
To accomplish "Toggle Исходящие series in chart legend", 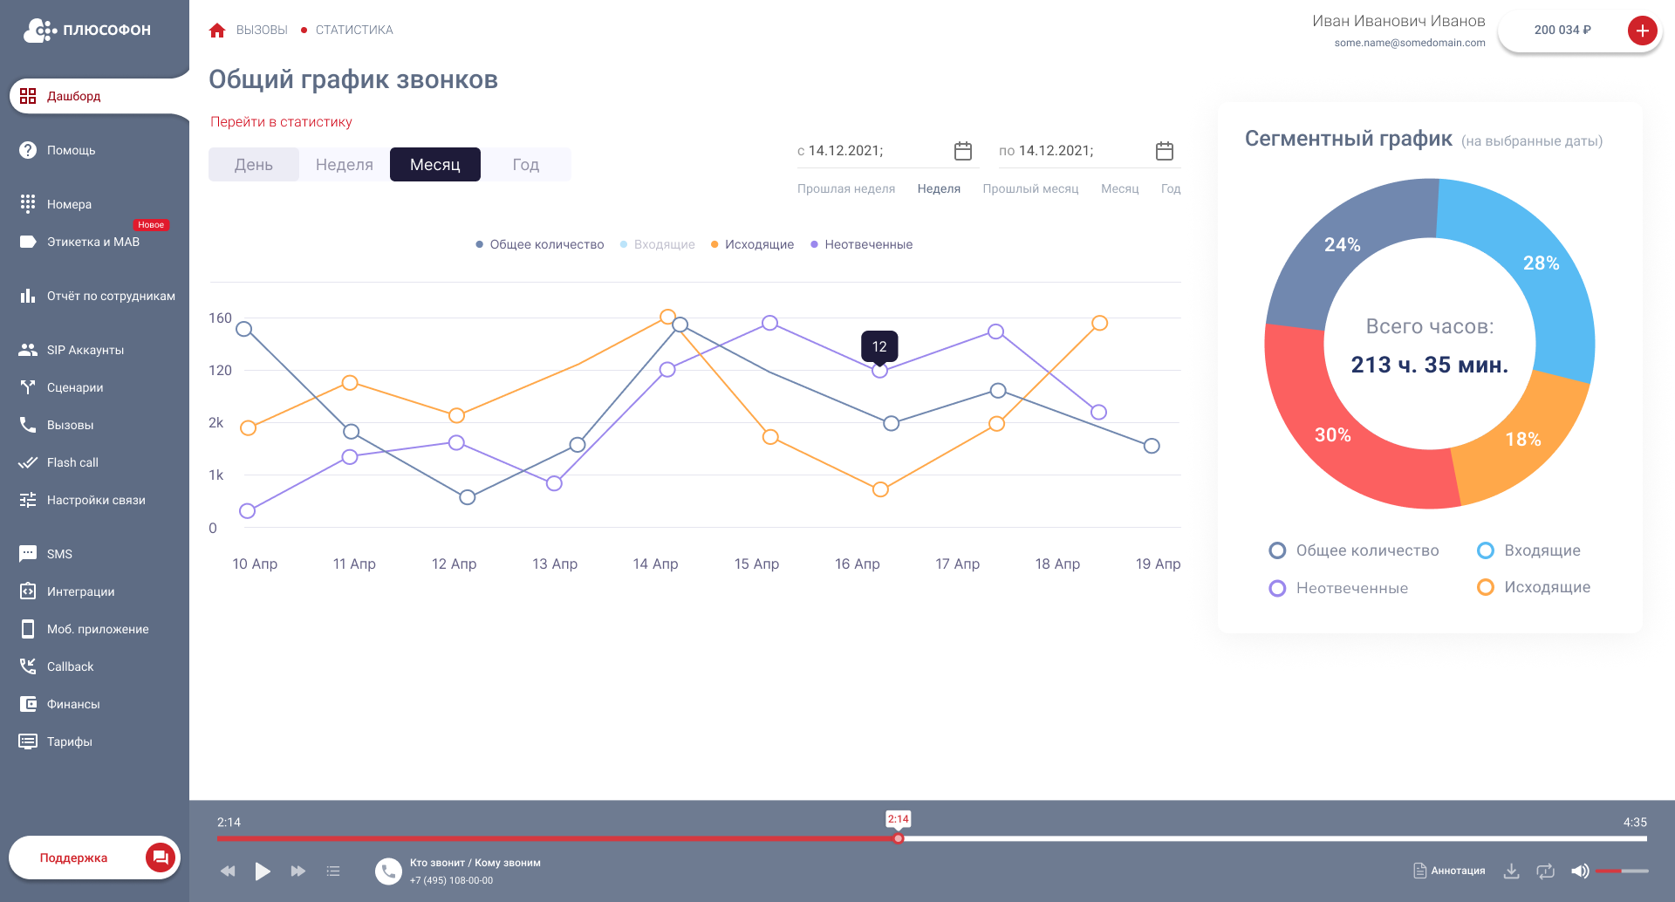I will [x=752, y=244].
